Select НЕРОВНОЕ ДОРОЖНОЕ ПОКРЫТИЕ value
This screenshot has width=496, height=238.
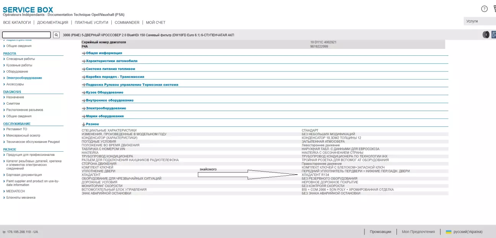tap(330, 182)
